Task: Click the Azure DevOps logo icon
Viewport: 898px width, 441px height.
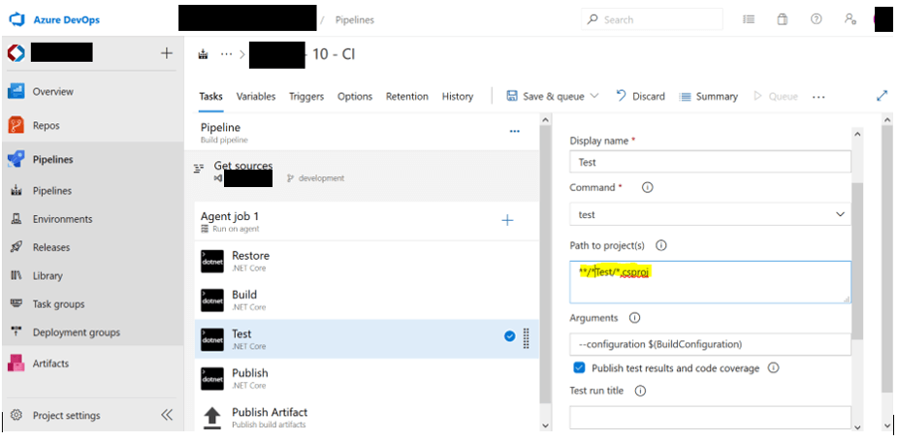Action: coord(16,19)
